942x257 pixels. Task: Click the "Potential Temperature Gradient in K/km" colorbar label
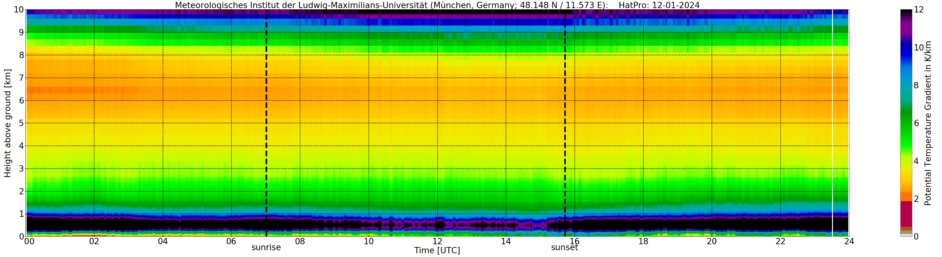tap(928, 124)
